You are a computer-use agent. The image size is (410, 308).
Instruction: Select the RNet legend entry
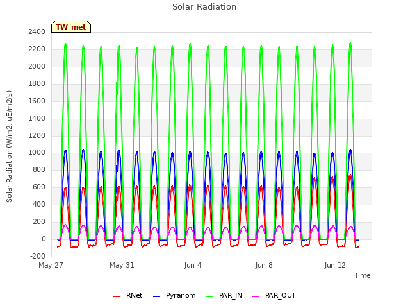(x=127, y=295)
